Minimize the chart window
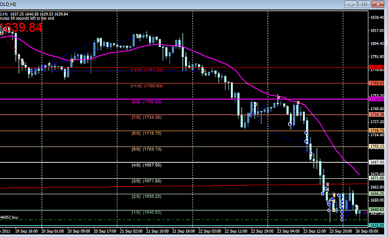The height and width of the screenshot is (237, 388). [351, 4]
